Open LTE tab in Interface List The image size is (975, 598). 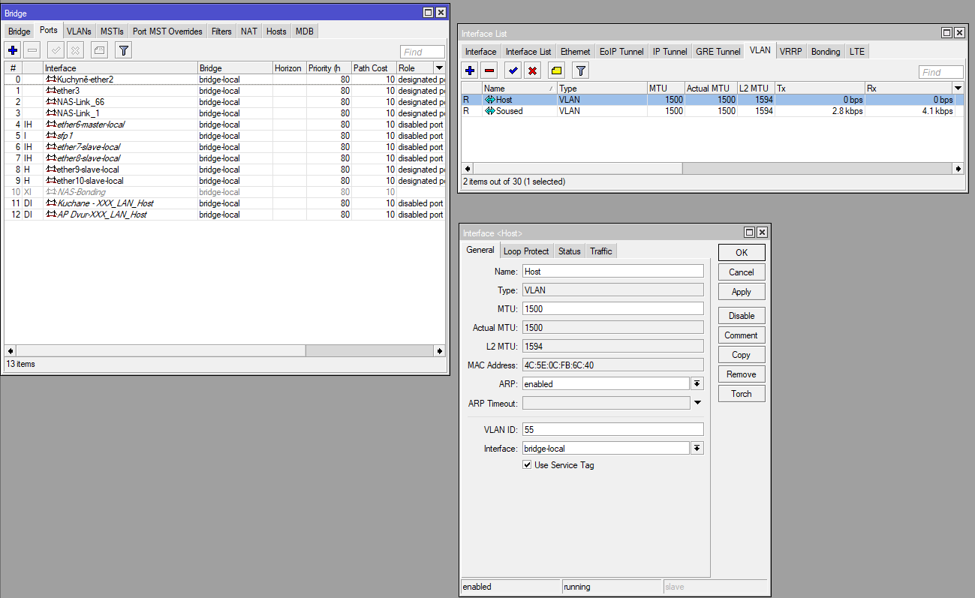pyautogui.click(x=857, y=52)
